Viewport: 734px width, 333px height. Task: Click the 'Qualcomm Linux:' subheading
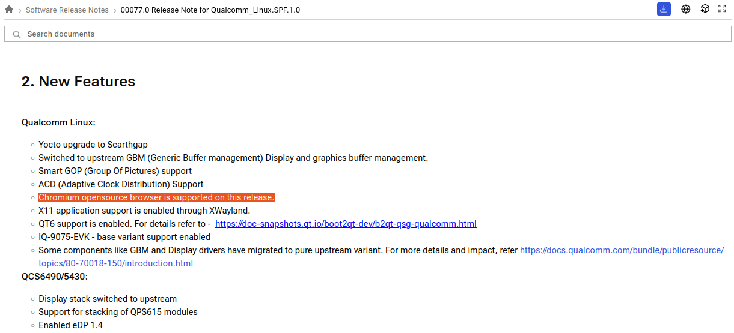pyautogui.click(x=58, y=122)
